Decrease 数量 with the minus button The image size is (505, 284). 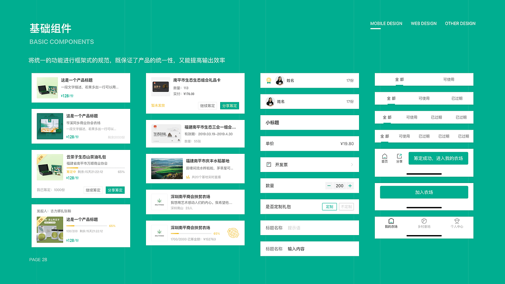pyautogui.click(x=329, y=186)
